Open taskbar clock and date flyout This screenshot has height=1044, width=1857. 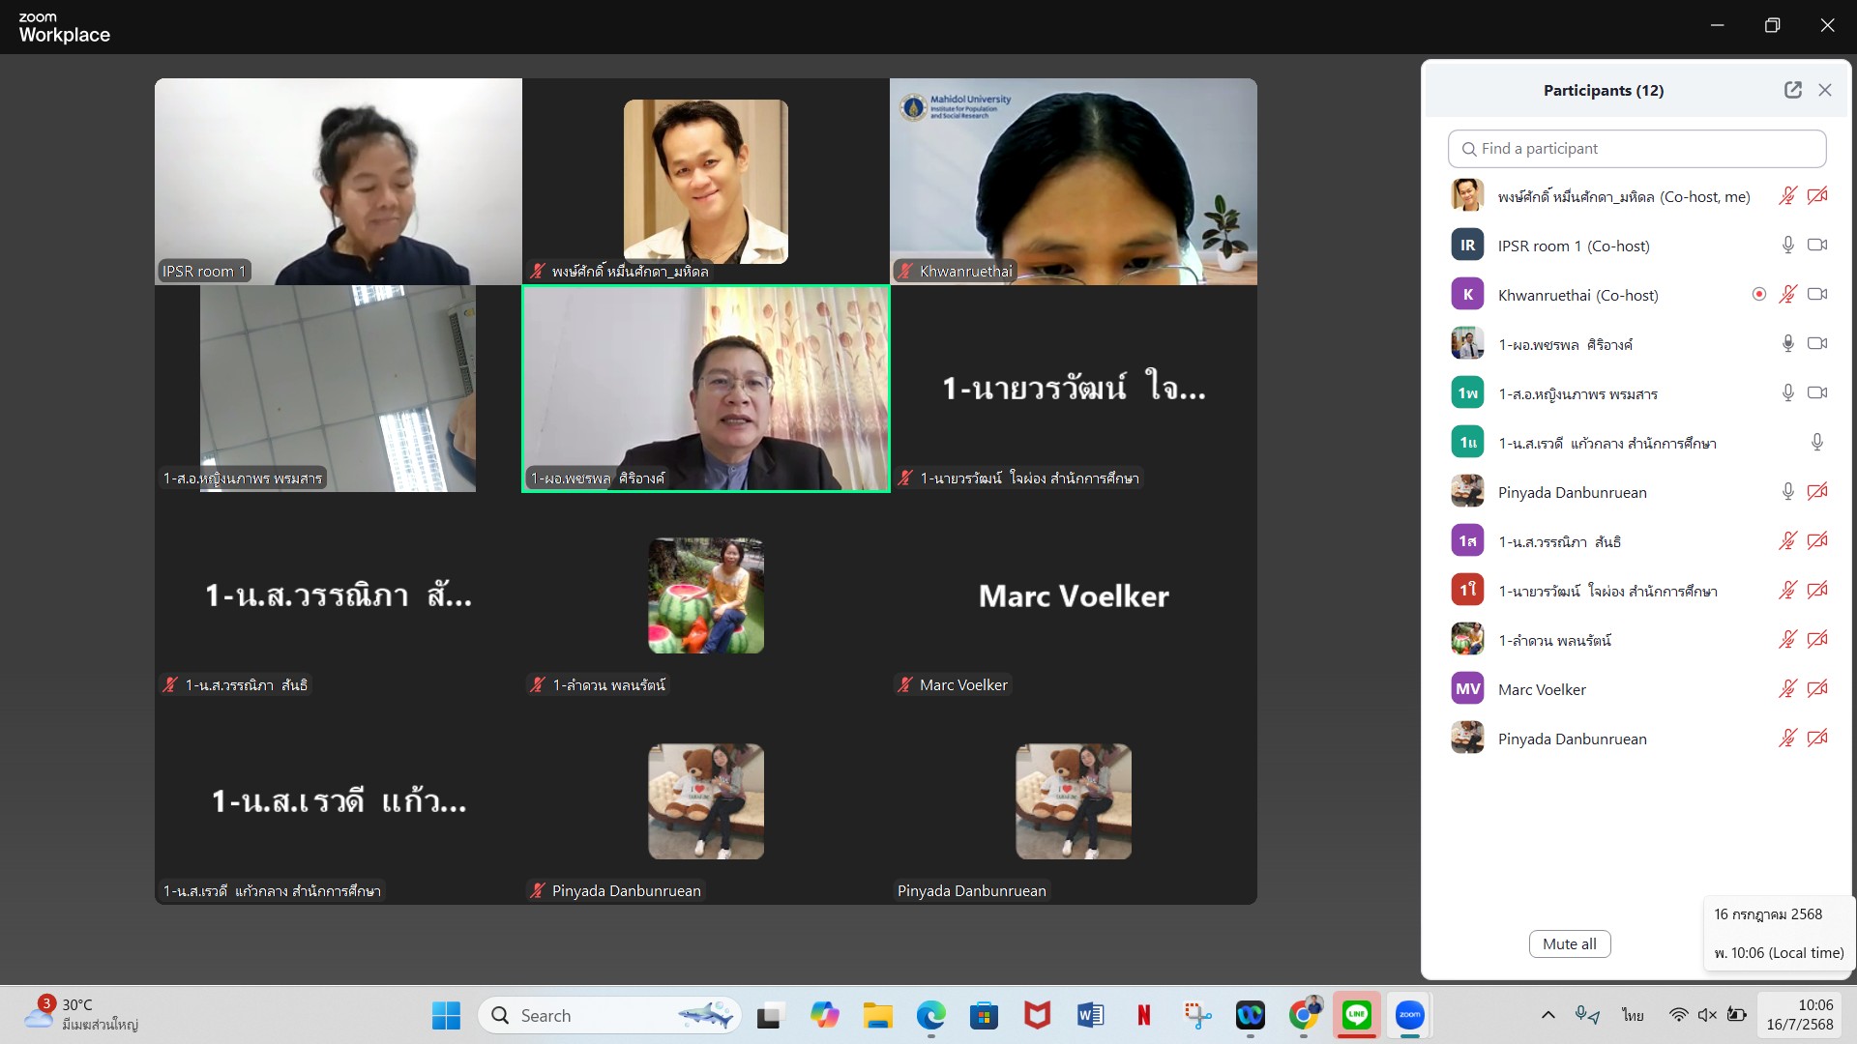[1799, 1015]
